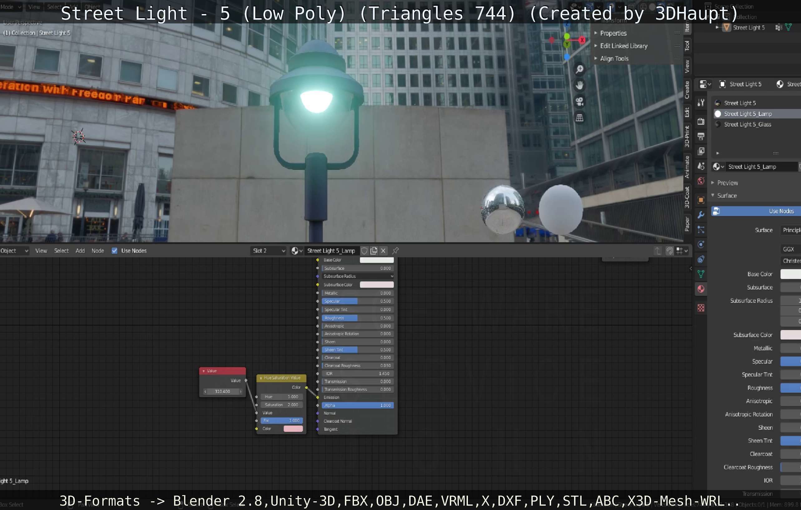Open the Modifiers wrench icon
The height and width of the screenshot is (510, 801).
click(x=701, y=215)
